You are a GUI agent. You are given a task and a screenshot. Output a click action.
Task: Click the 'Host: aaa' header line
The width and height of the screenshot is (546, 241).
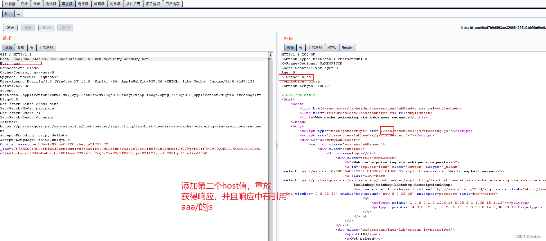point(10,64)
